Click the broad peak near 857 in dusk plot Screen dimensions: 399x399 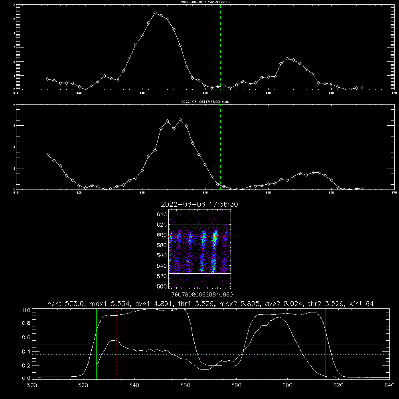pos(312,172)
